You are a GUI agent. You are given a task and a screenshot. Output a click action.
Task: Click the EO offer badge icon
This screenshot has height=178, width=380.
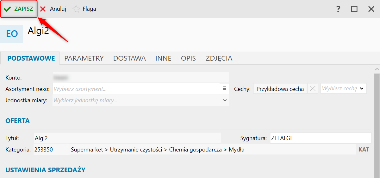(12, 34)
